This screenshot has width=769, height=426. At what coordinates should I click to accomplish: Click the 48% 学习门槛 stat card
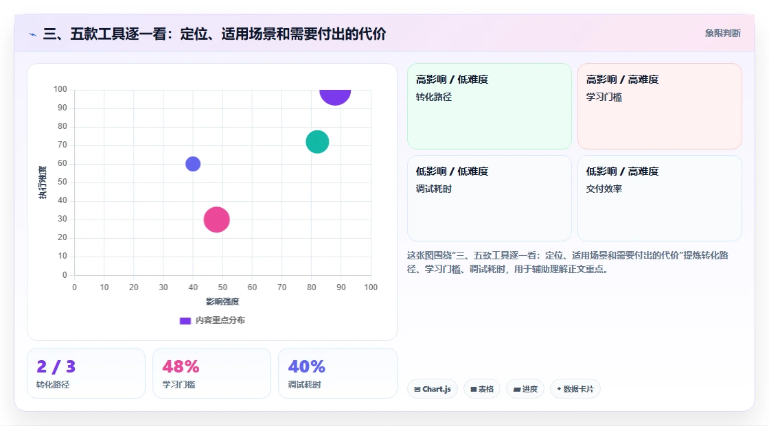212,373
